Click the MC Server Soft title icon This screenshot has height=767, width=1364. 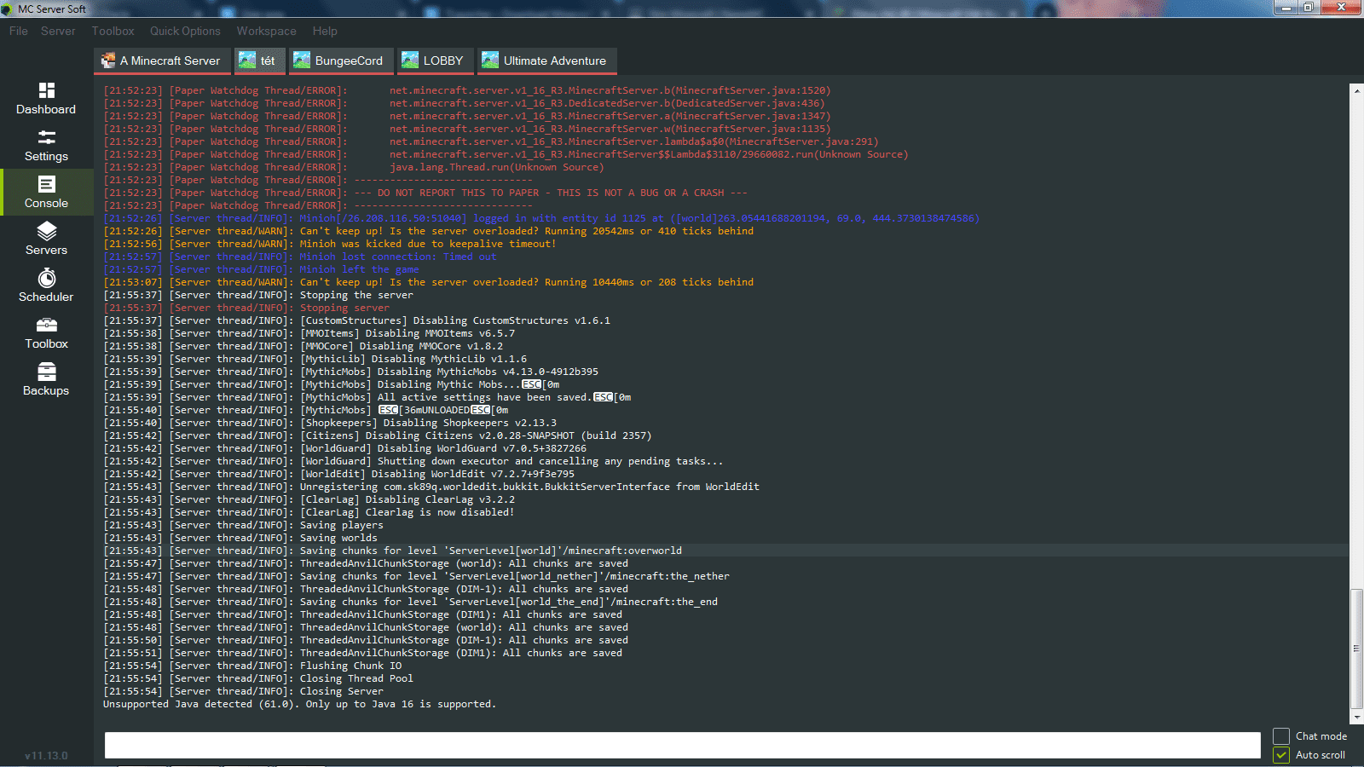point(8,9)
